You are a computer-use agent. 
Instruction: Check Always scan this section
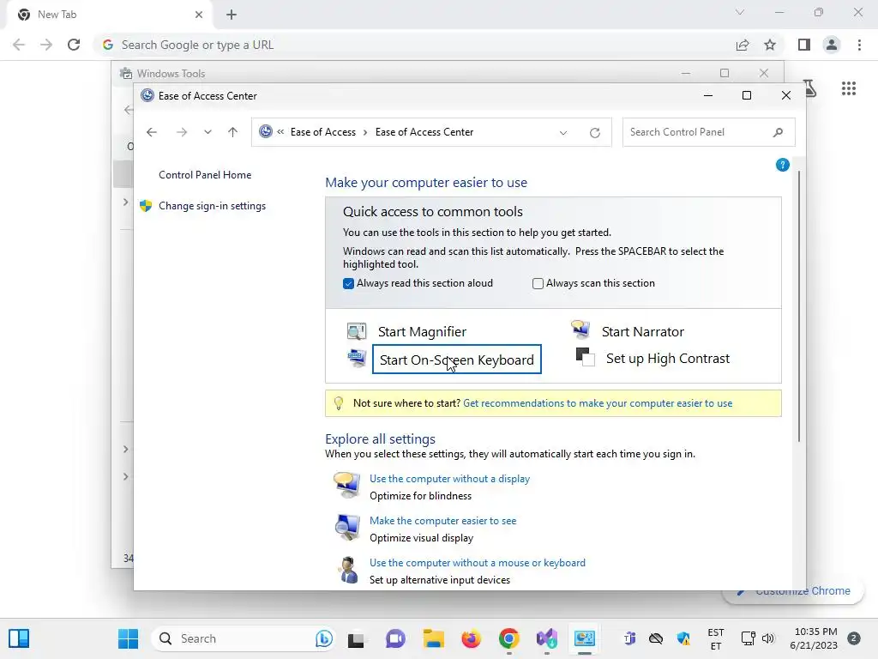[x=538, y=283]
